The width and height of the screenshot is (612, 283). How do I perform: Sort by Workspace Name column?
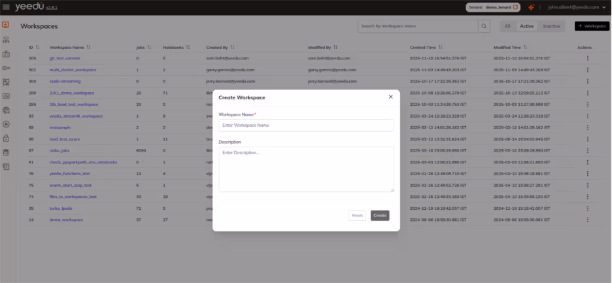click(x=89, y=47)
